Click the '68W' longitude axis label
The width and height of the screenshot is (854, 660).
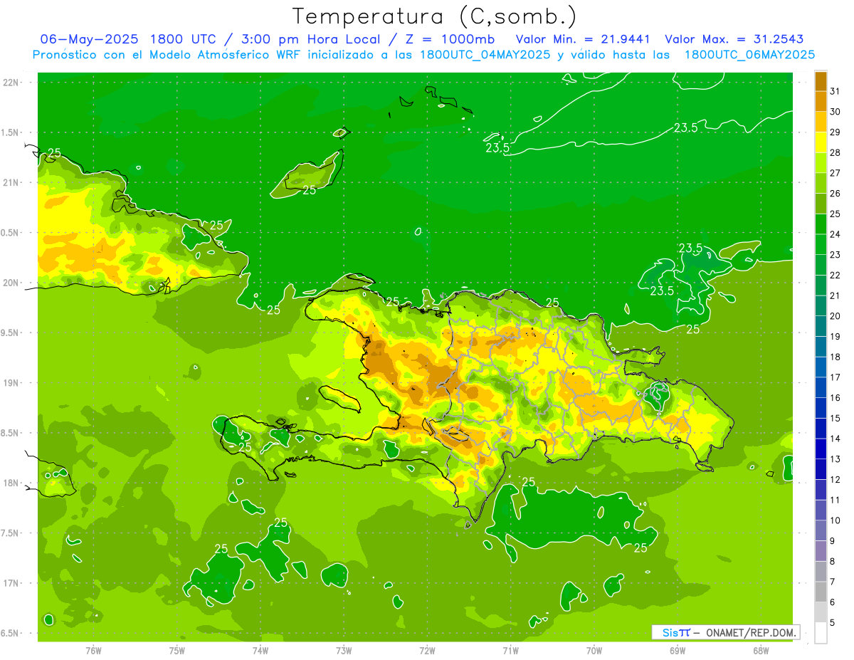pos(761,651)
